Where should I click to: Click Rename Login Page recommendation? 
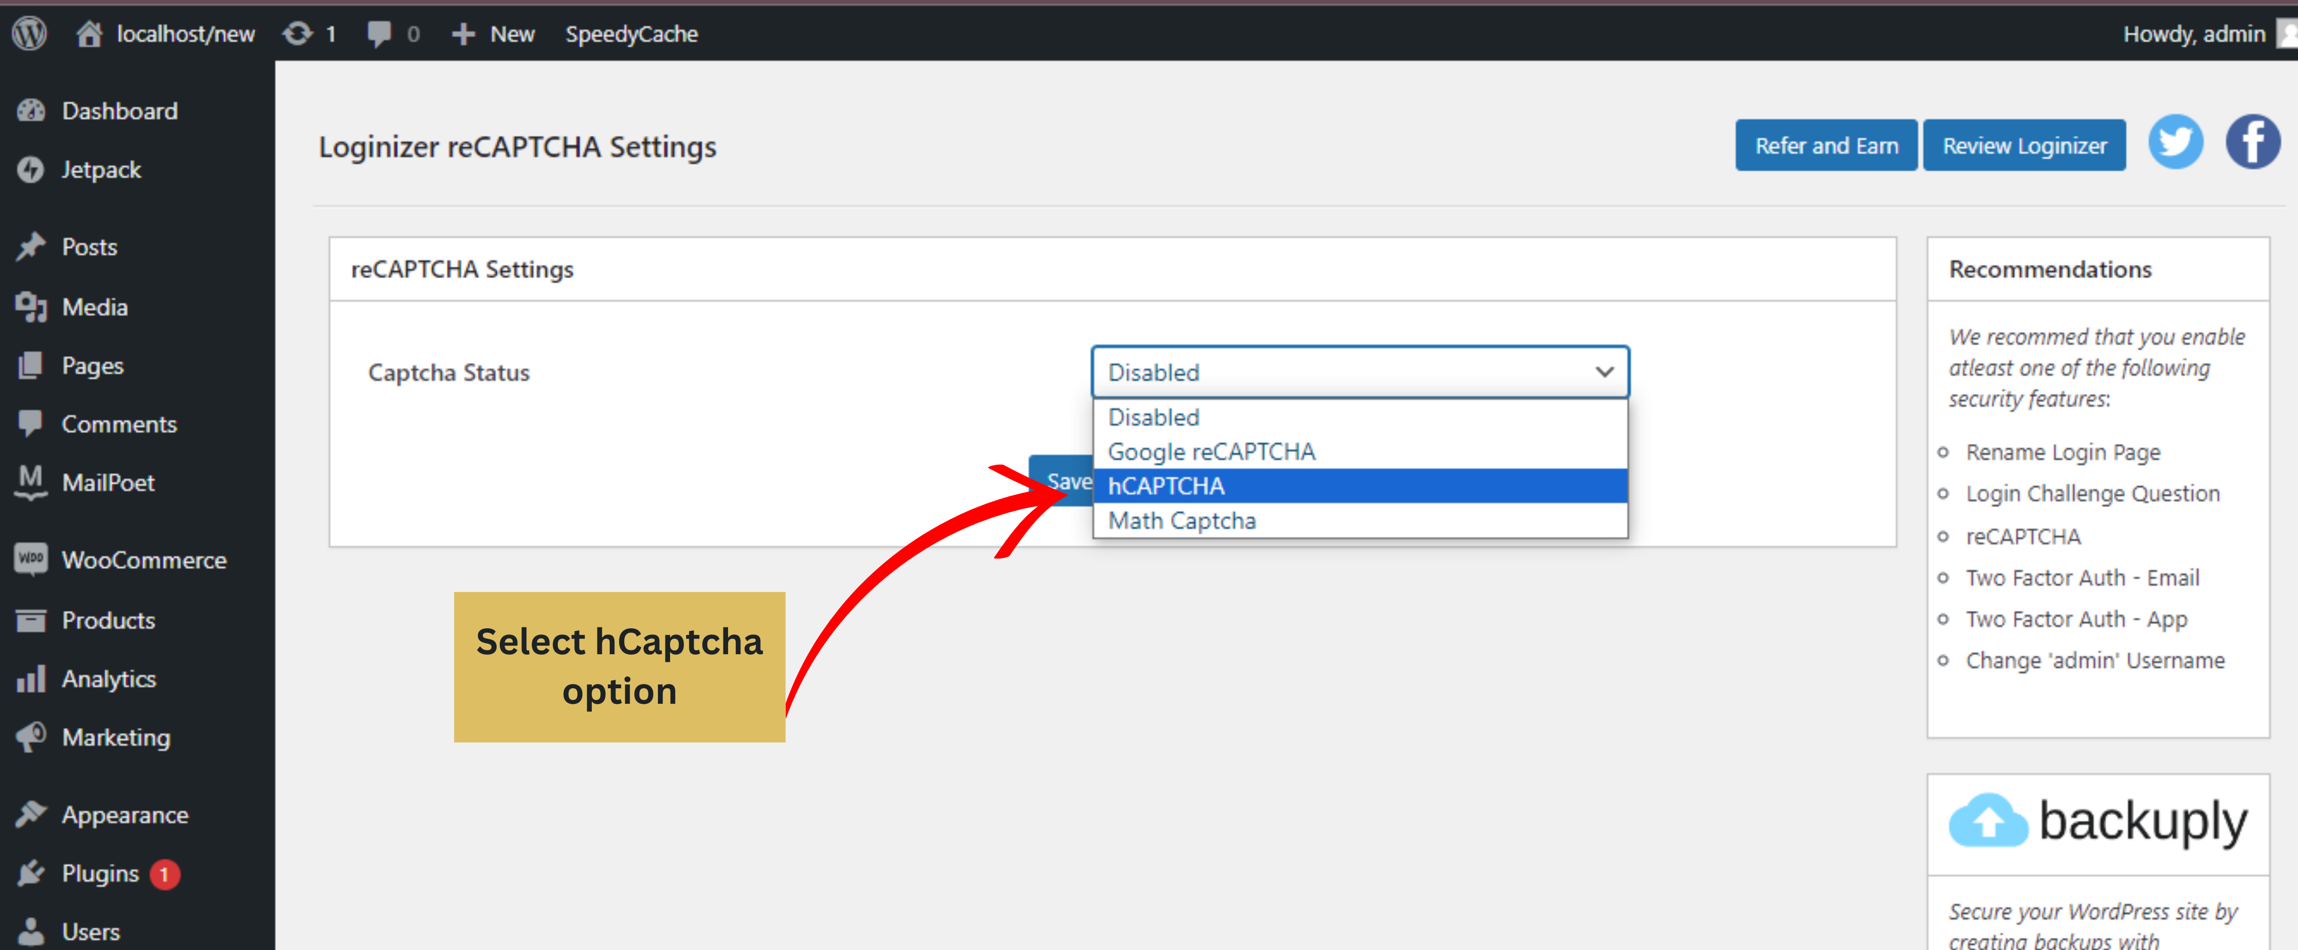click(2063, 452)
